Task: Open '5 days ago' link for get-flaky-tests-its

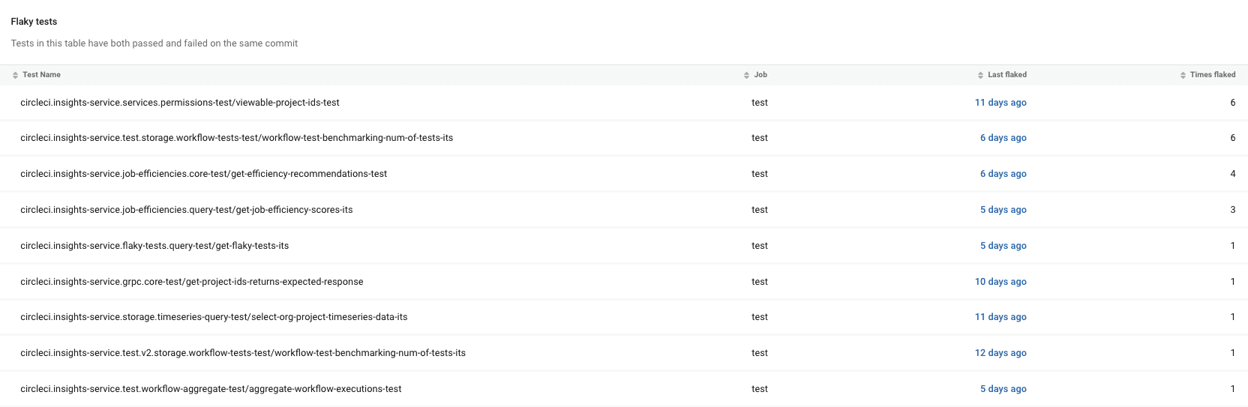Action: [1003, 246]
